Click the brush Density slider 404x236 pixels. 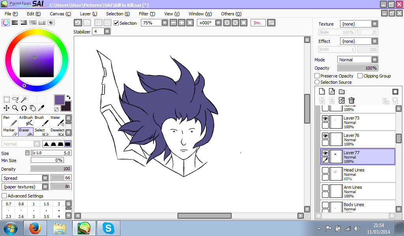[51, 169]
